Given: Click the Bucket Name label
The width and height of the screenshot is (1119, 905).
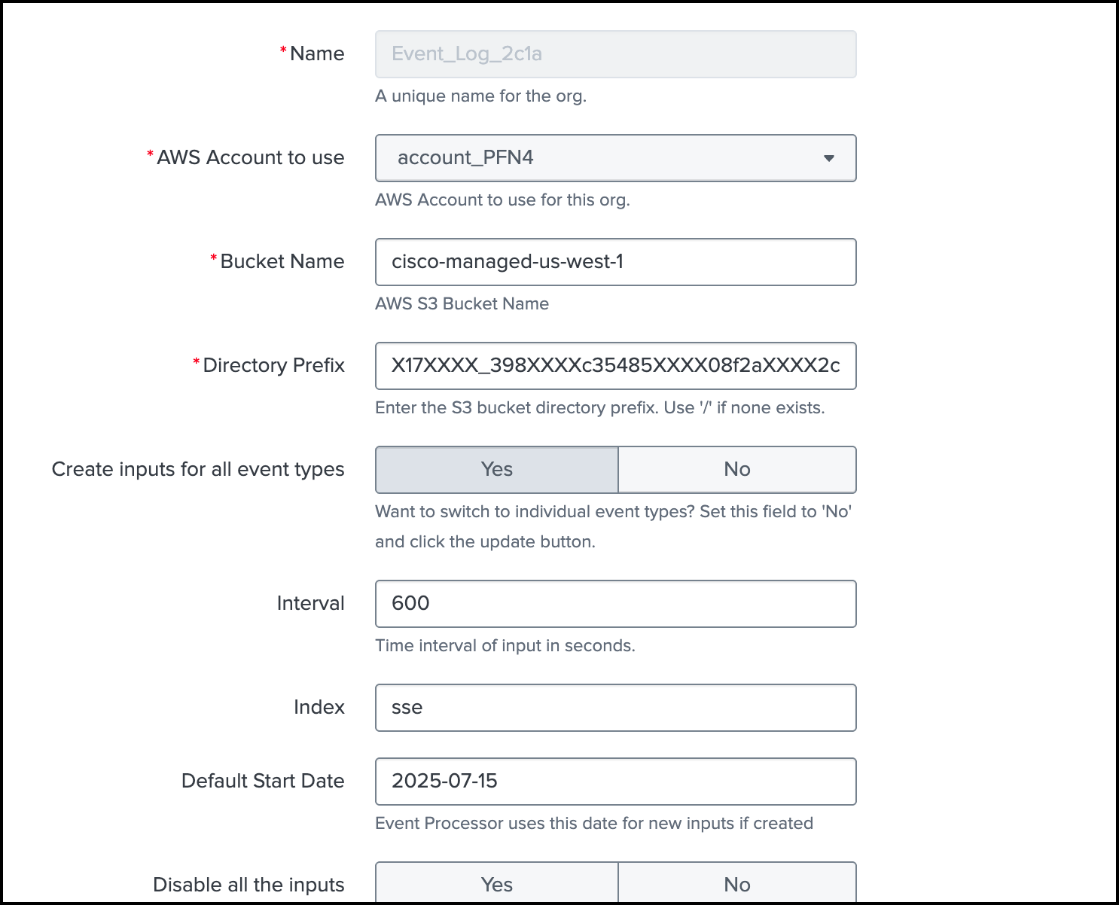Looking at the screenshot, I should [x=282, y=262].
